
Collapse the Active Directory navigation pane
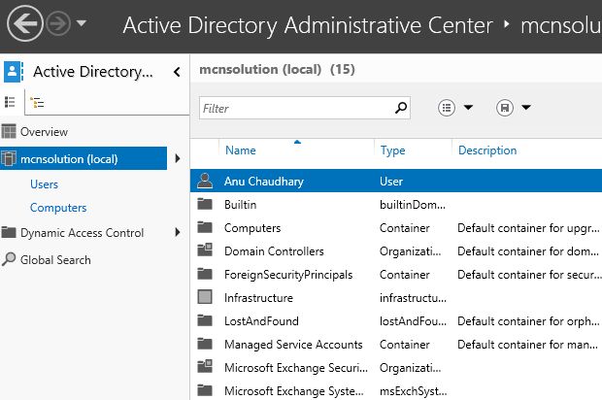click(x=177, y=71)
